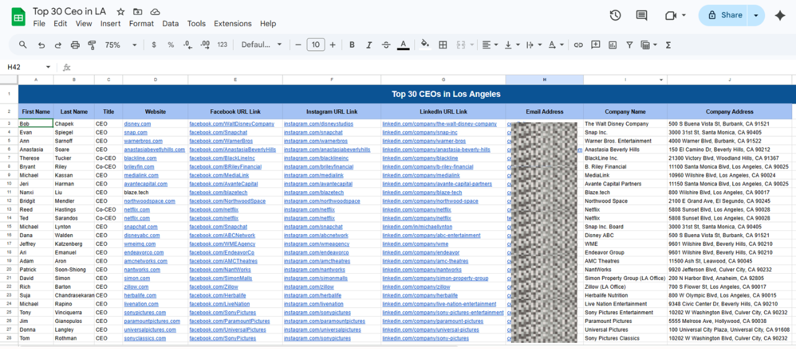Expand the Share button dropdown arrow

click(x=756, y=16)
